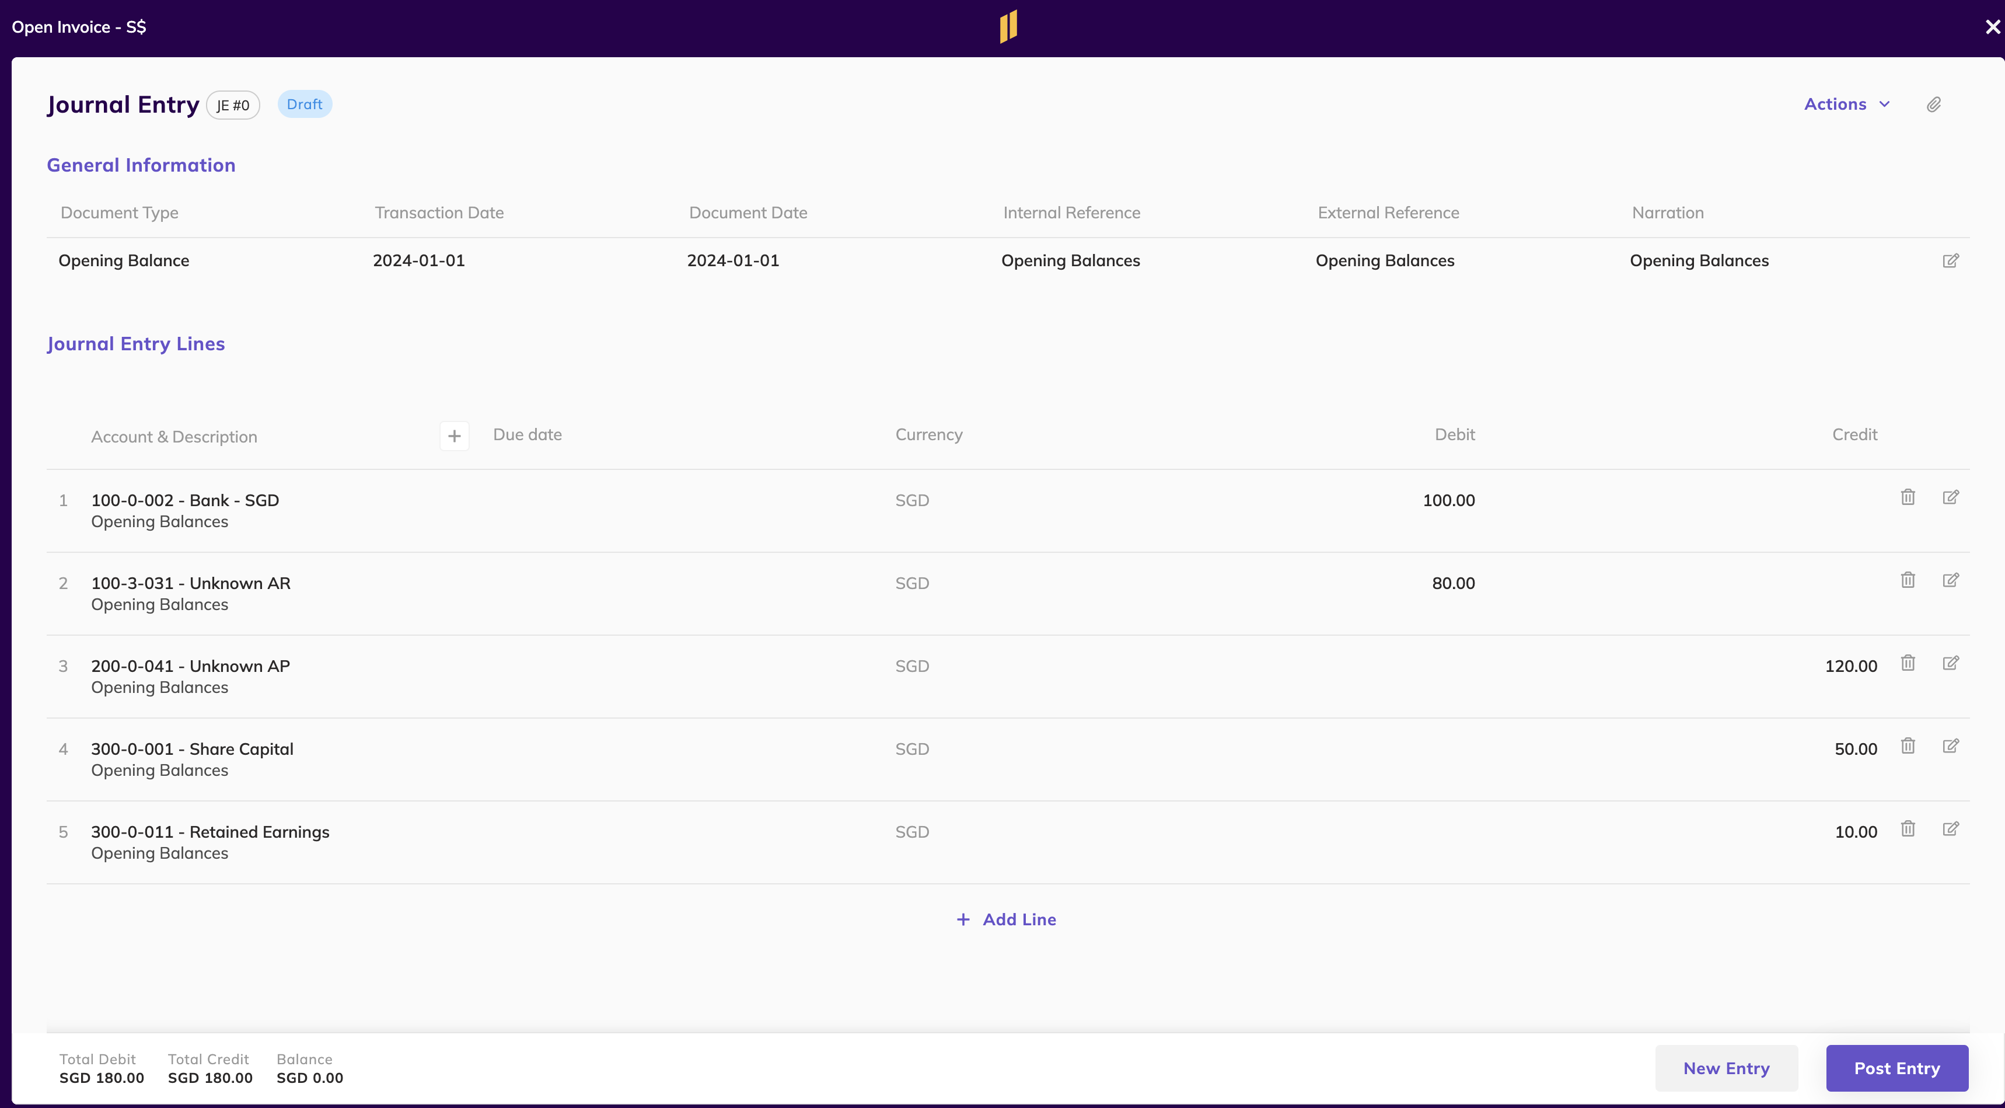
Task: Close the Open Invoice dialog
Action: point(1993,27)
